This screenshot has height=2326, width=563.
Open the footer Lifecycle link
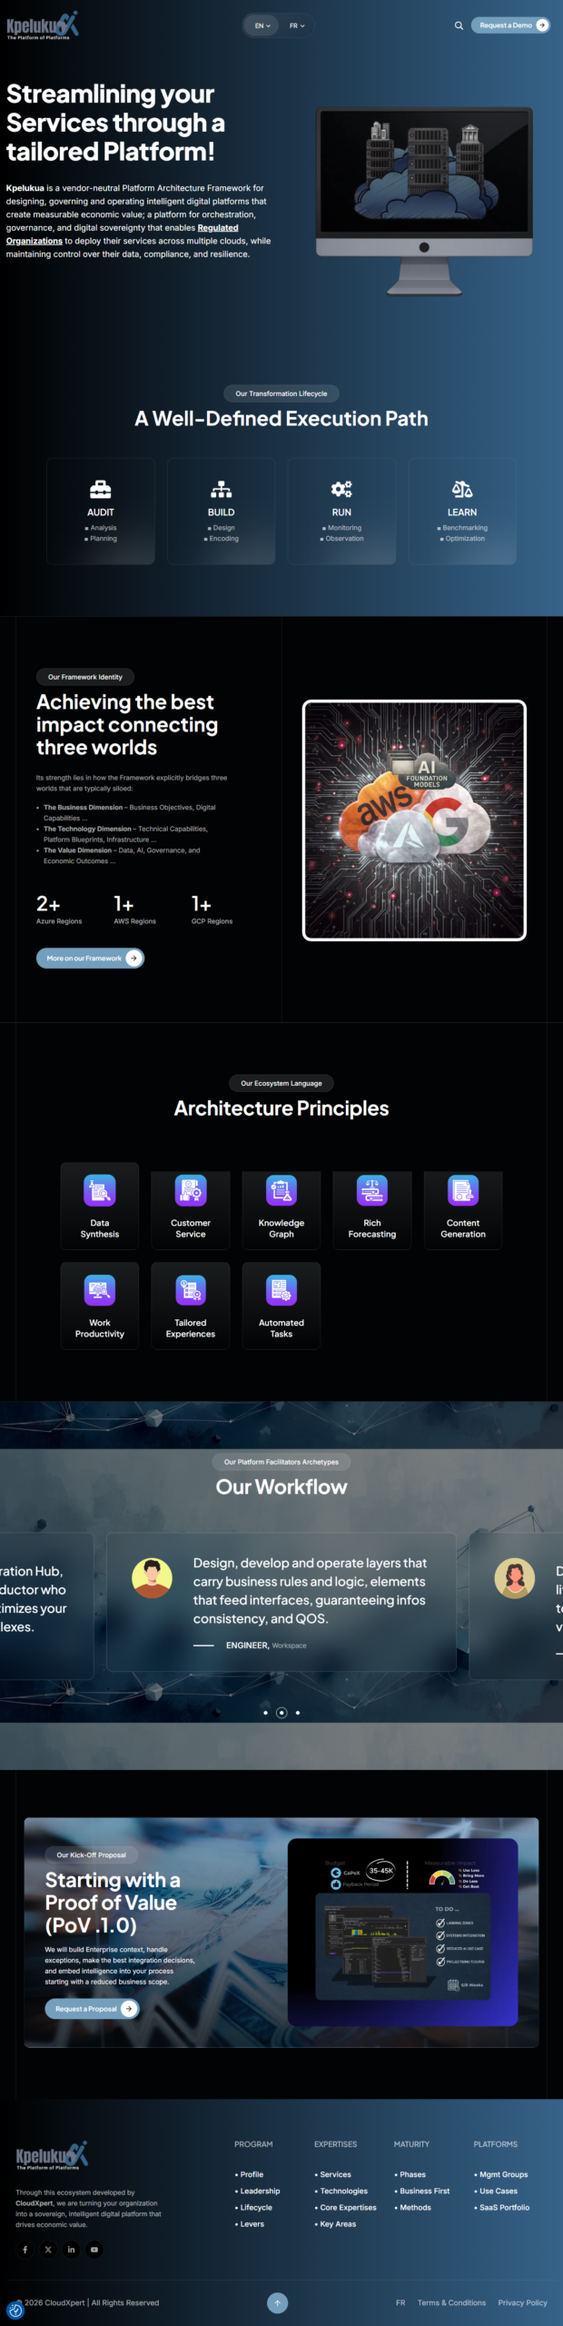[x=256, y=2207]
